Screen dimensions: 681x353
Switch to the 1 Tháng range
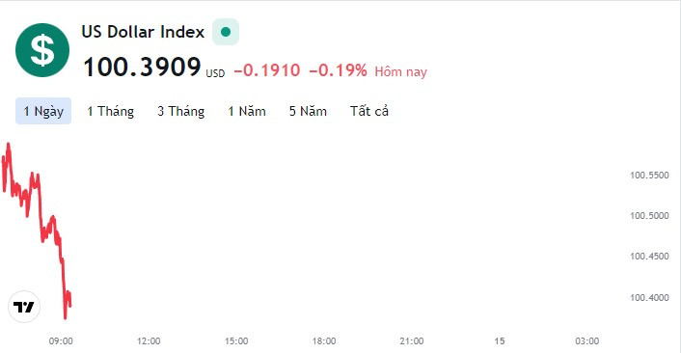tap(110, 111)
